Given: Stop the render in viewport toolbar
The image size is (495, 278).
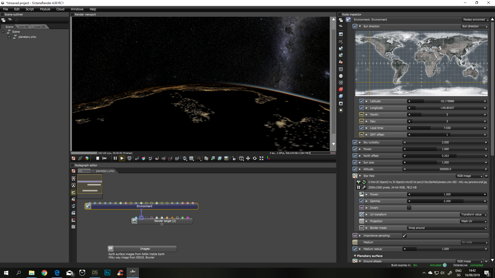Looking at the screenshot, I should [x=97, y=158].
